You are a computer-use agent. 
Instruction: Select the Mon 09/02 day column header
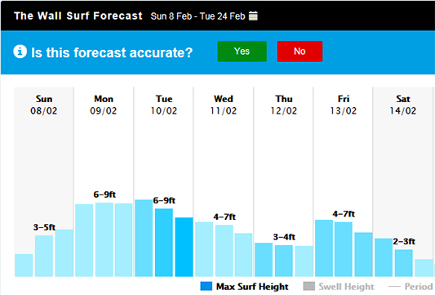pos(103,105)
